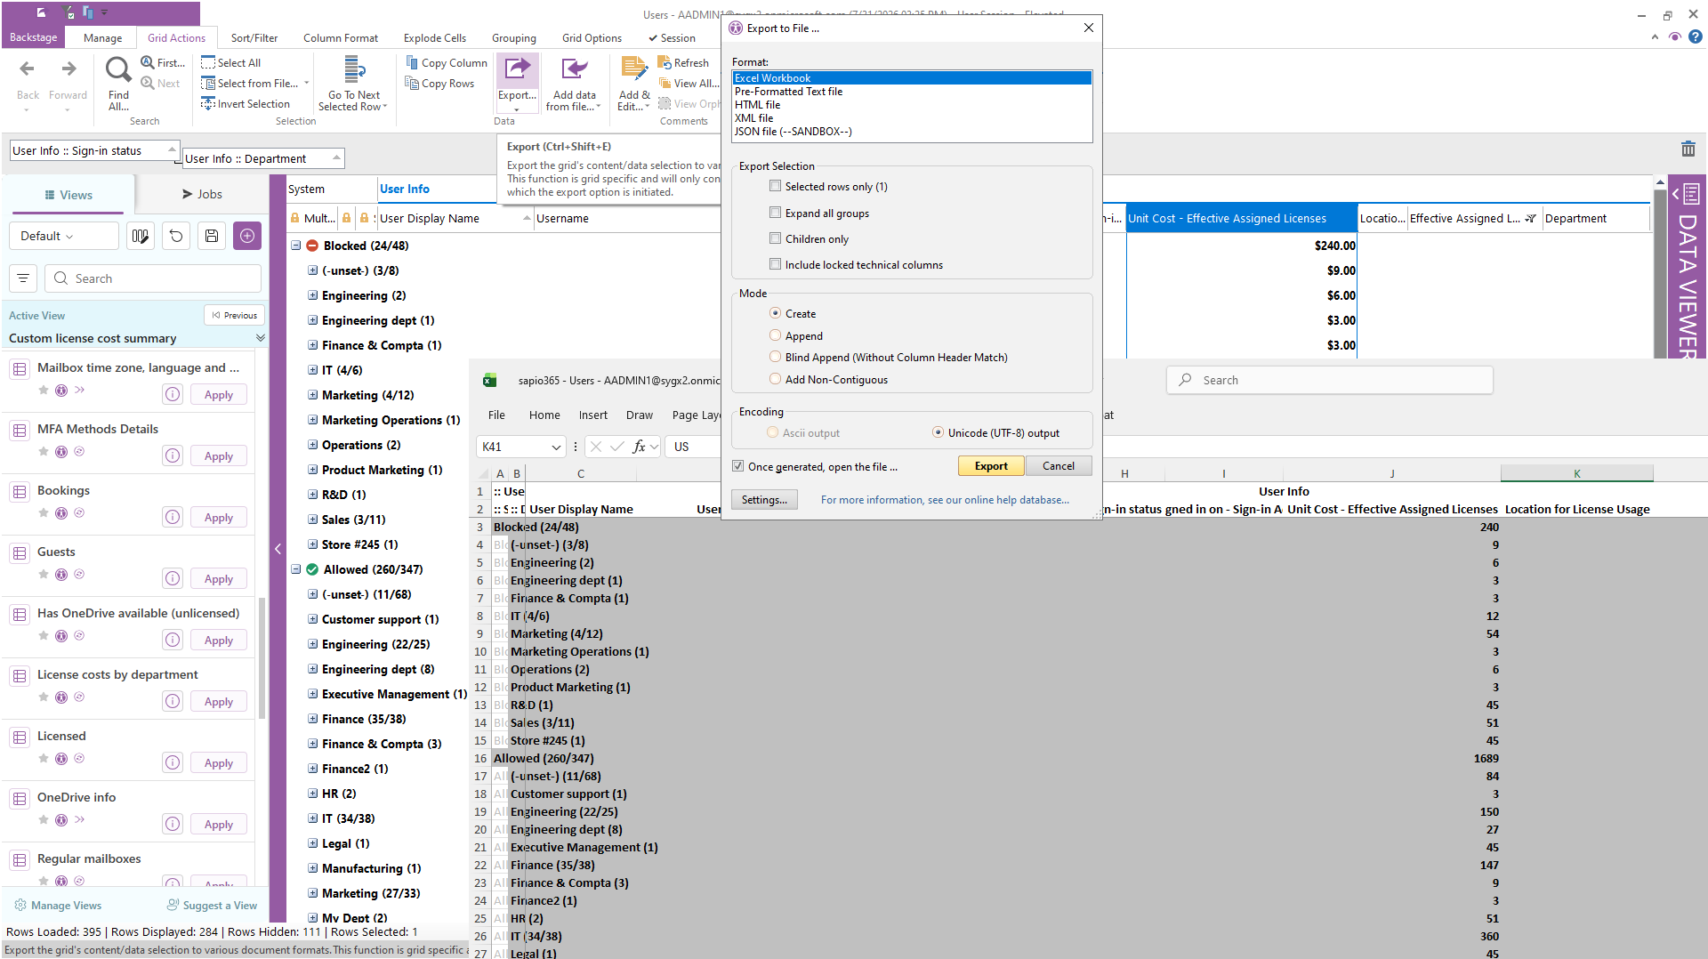
Task: Click Cancel in Export dialog
Action: [1059, 466]
